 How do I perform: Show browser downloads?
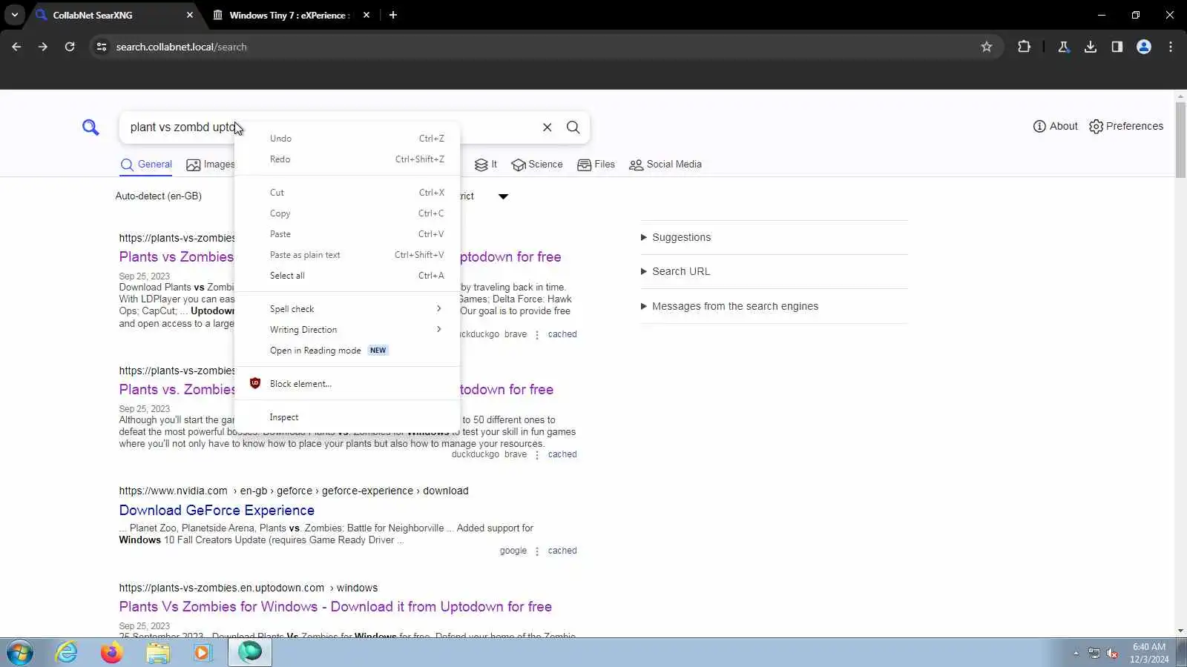tap(1091, 47)
